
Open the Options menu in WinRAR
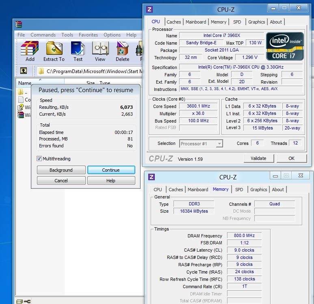112,35
